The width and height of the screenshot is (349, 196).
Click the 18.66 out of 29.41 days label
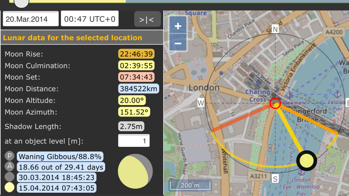(x=61, y=167)
